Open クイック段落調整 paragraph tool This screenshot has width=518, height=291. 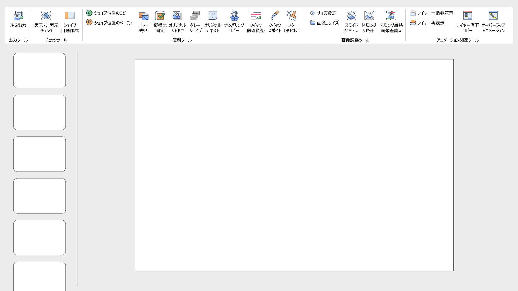[x=255, y=16]
